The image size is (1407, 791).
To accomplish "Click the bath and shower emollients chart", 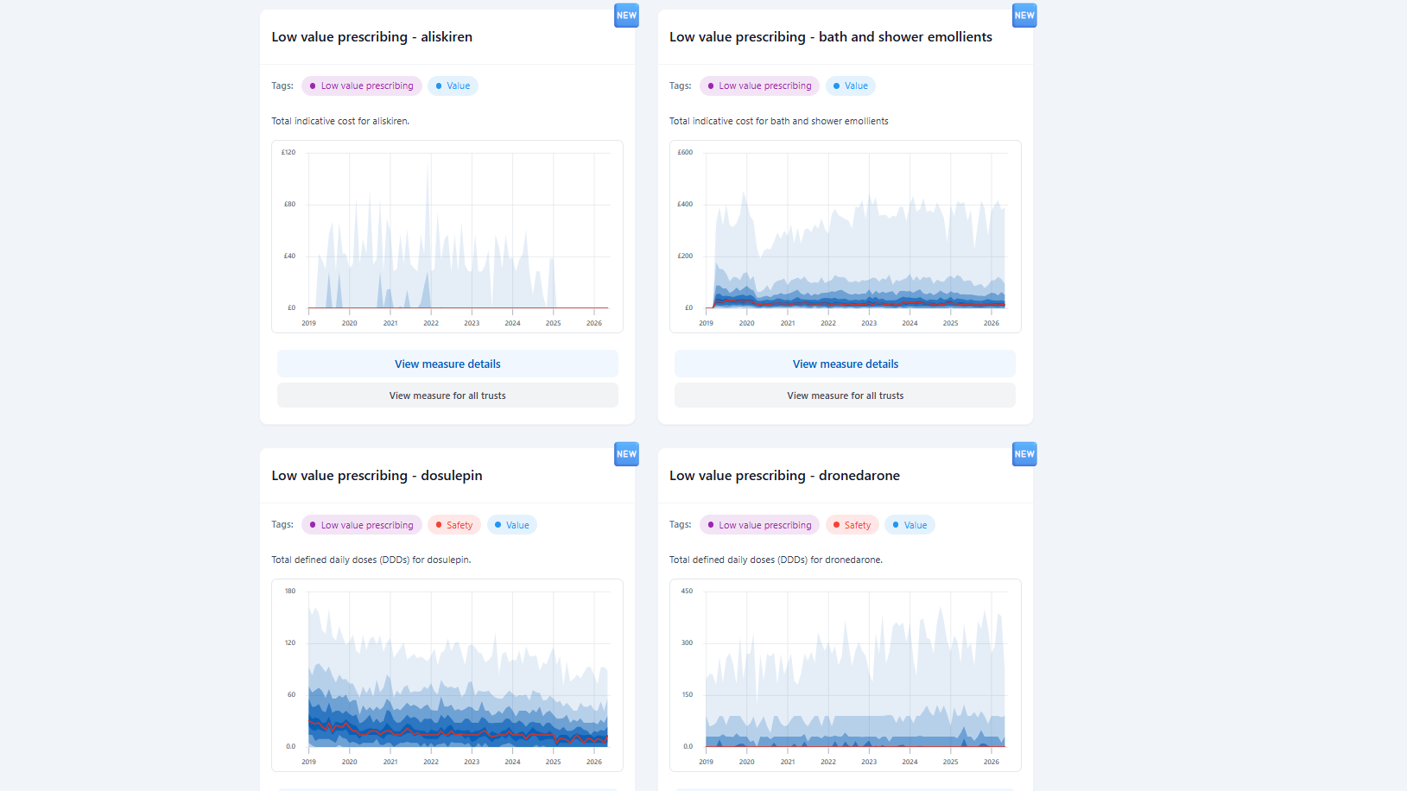I will coord(845,237).
